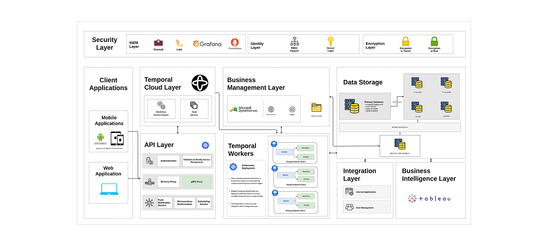Select the "Data Storage" heading

point(363,82)
